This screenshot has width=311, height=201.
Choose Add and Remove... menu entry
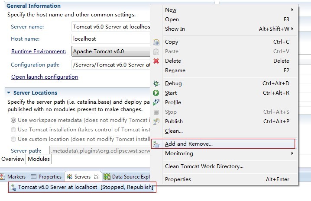(x=224, y=144)
